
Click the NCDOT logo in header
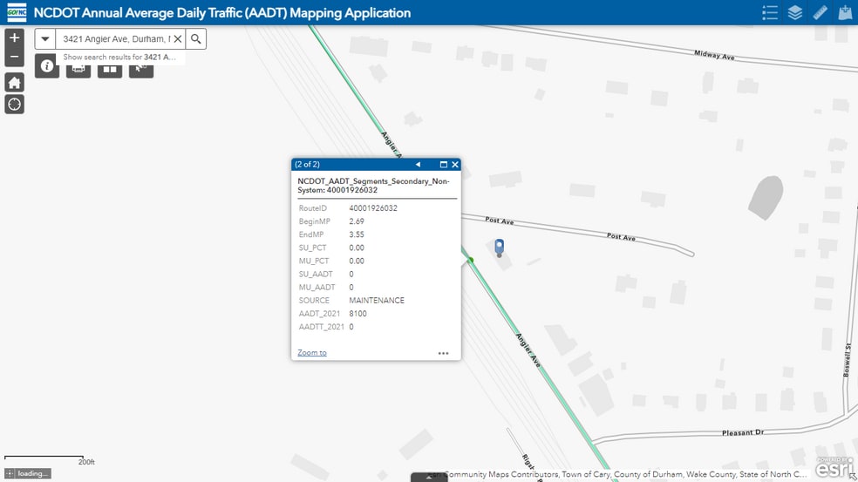coord(17,12)
